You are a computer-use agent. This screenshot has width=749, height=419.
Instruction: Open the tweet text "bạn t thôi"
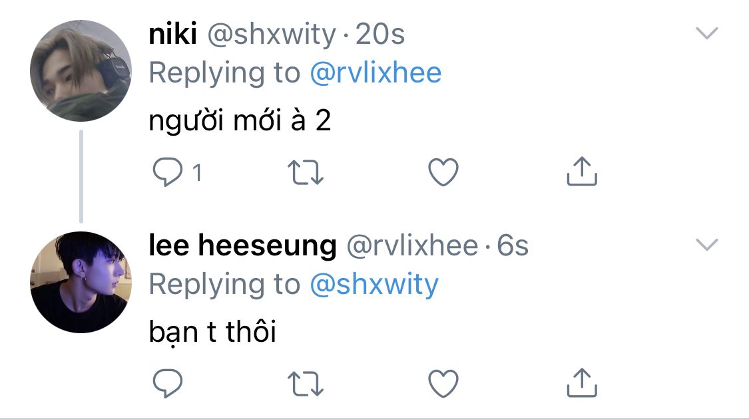212,332
